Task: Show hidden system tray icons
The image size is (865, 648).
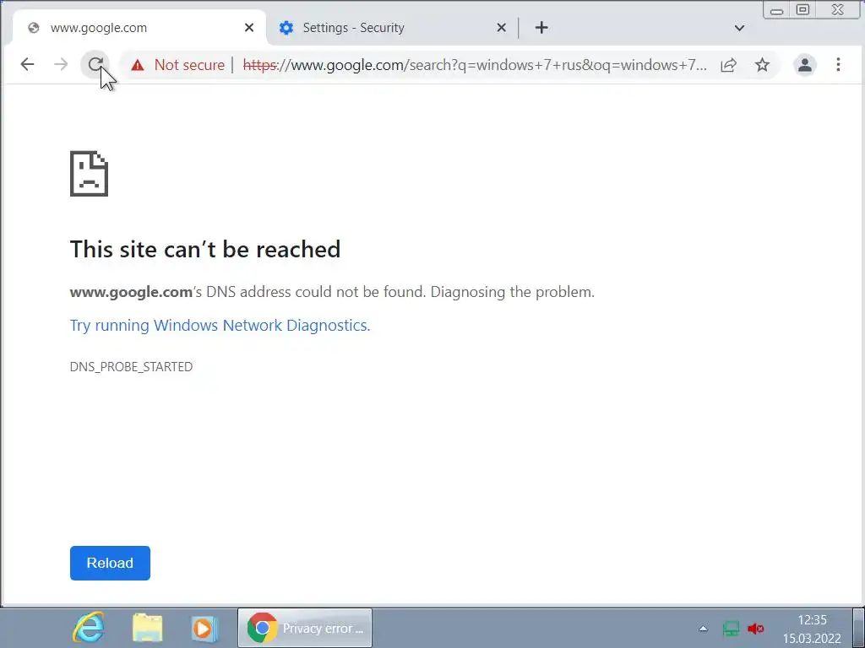Action: [x=703, y=628]
